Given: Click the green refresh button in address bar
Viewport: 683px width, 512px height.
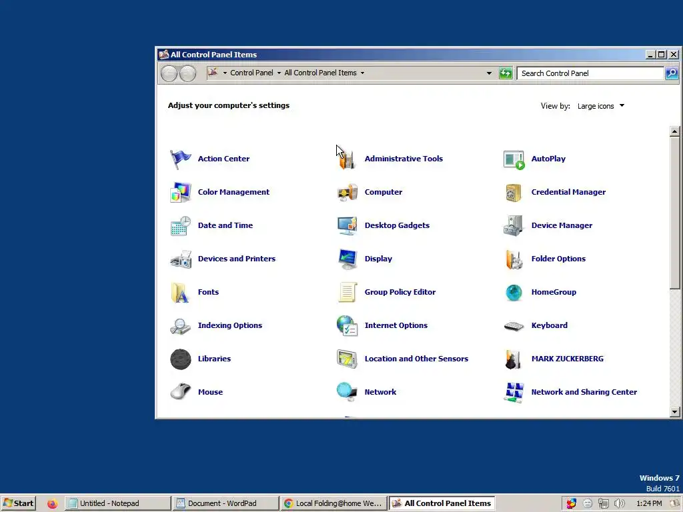Looking at the screenshot, I should [506, 73].
